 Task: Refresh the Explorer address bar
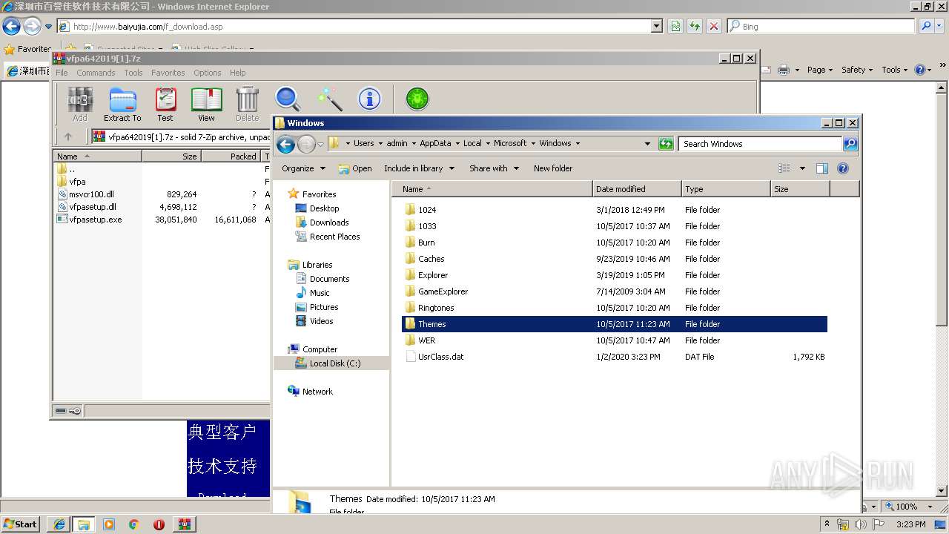666,144
